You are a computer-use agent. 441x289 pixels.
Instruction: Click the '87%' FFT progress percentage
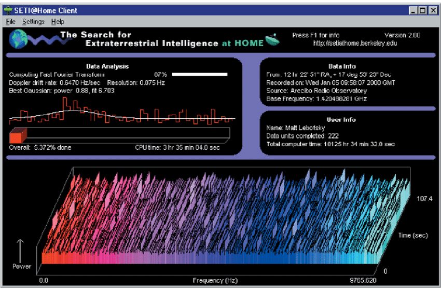click(x=160, y=75)
